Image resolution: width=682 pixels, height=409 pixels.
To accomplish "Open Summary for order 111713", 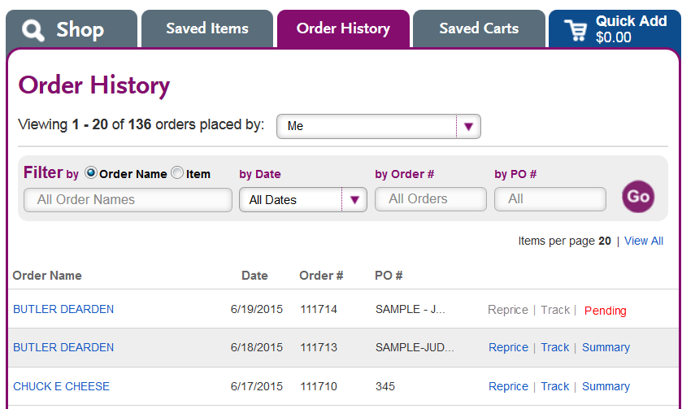I will coord(606,347).
